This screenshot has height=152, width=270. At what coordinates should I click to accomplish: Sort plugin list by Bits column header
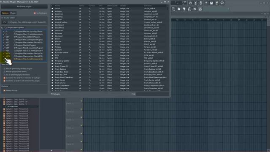101,6
